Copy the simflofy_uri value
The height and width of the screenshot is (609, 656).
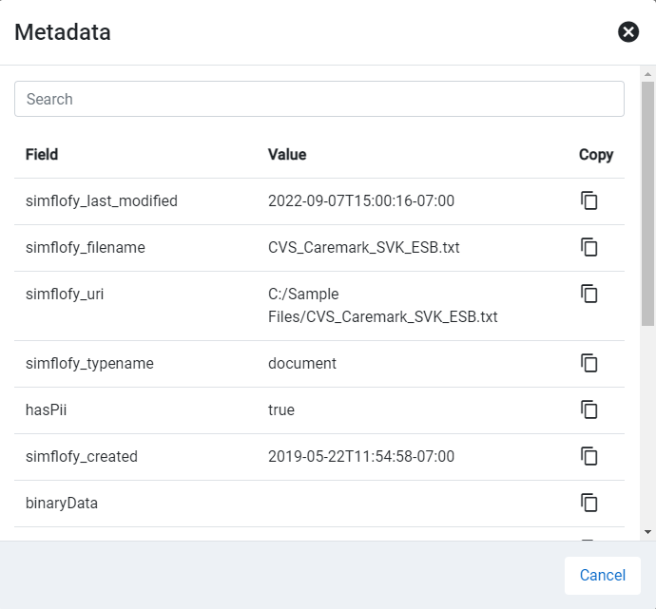589,294
